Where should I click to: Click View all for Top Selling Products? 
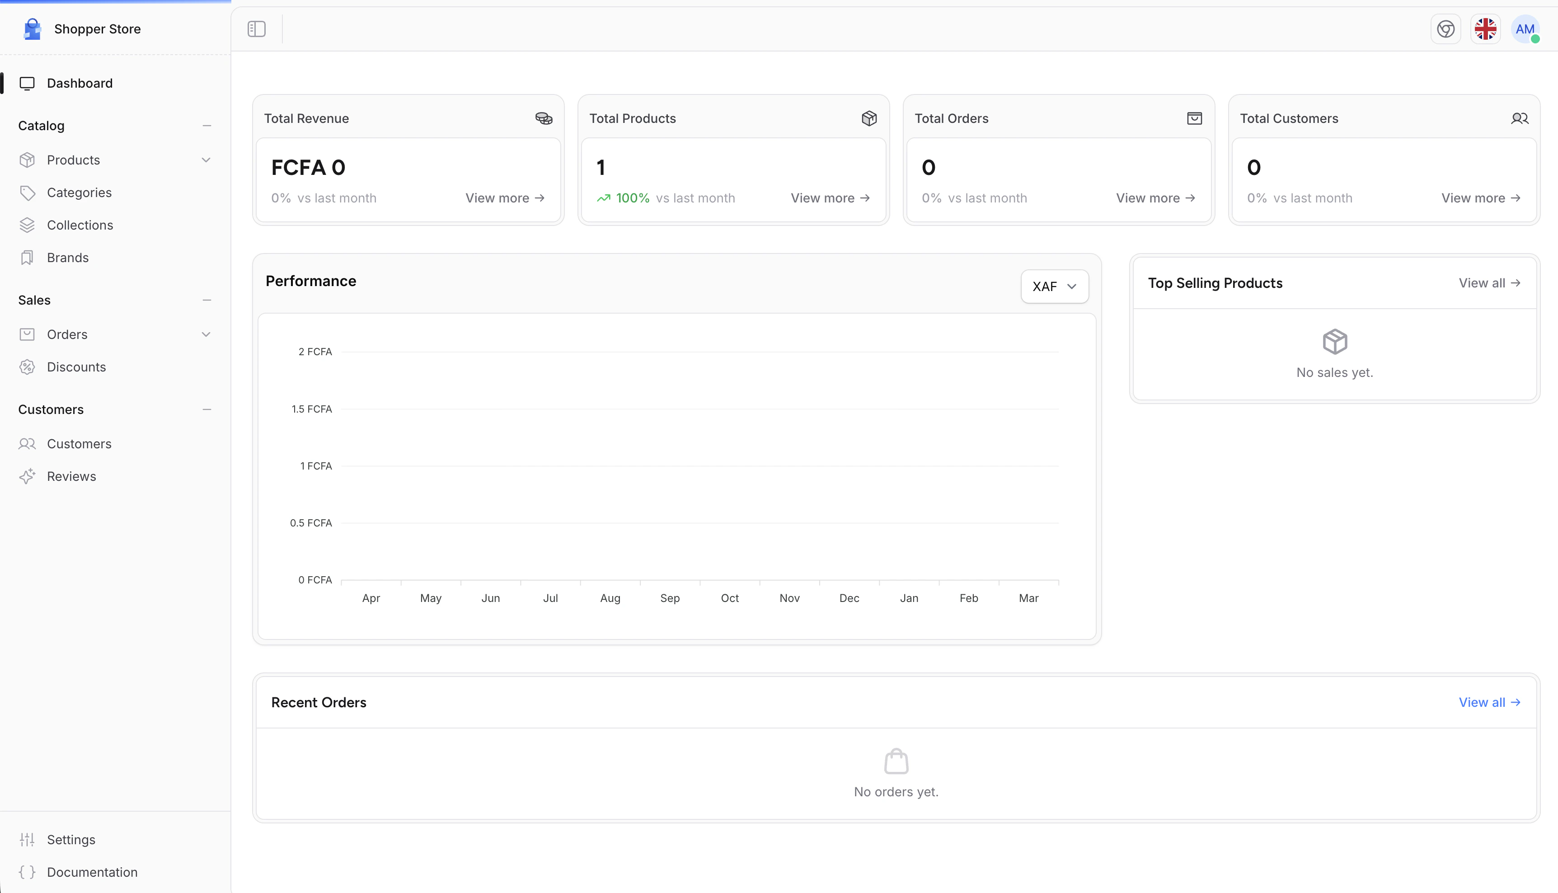(1489, 283)
